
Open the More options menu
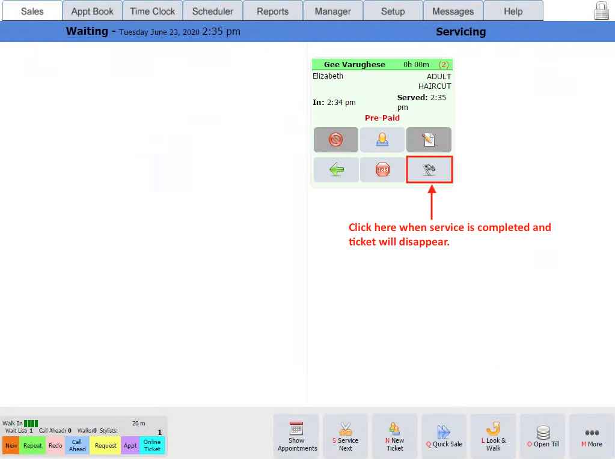point(592,436)
